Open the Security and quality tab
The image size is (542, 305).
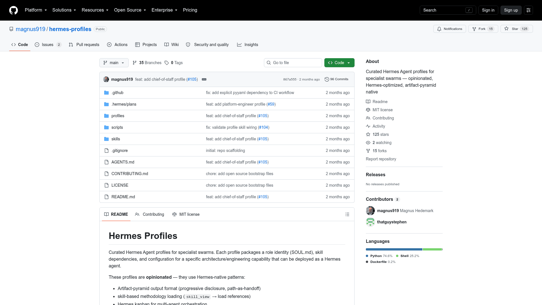pyautogui.click(x=207, y=45)
